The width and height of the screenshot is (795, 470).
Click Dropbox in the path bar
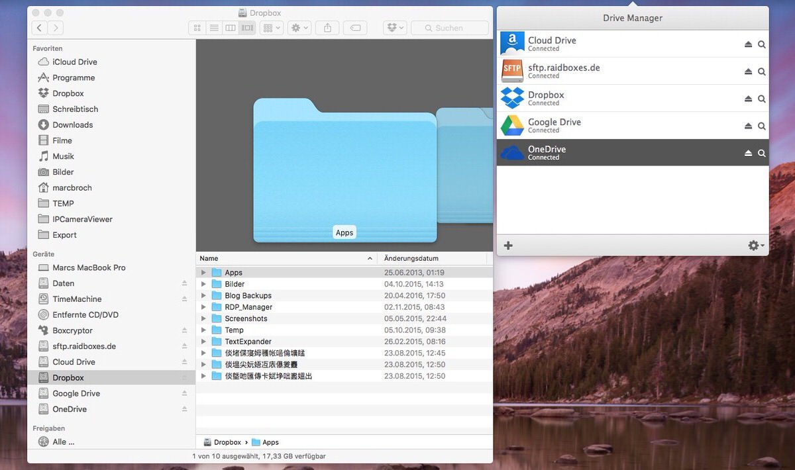click(222, 442)
